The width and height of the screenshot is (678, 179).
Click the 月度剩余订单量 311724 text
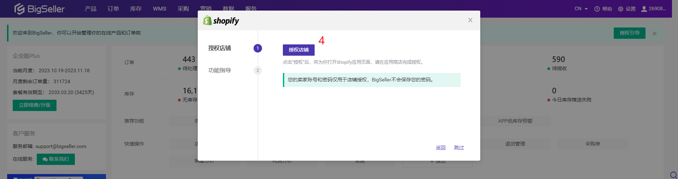click(41, 81)
